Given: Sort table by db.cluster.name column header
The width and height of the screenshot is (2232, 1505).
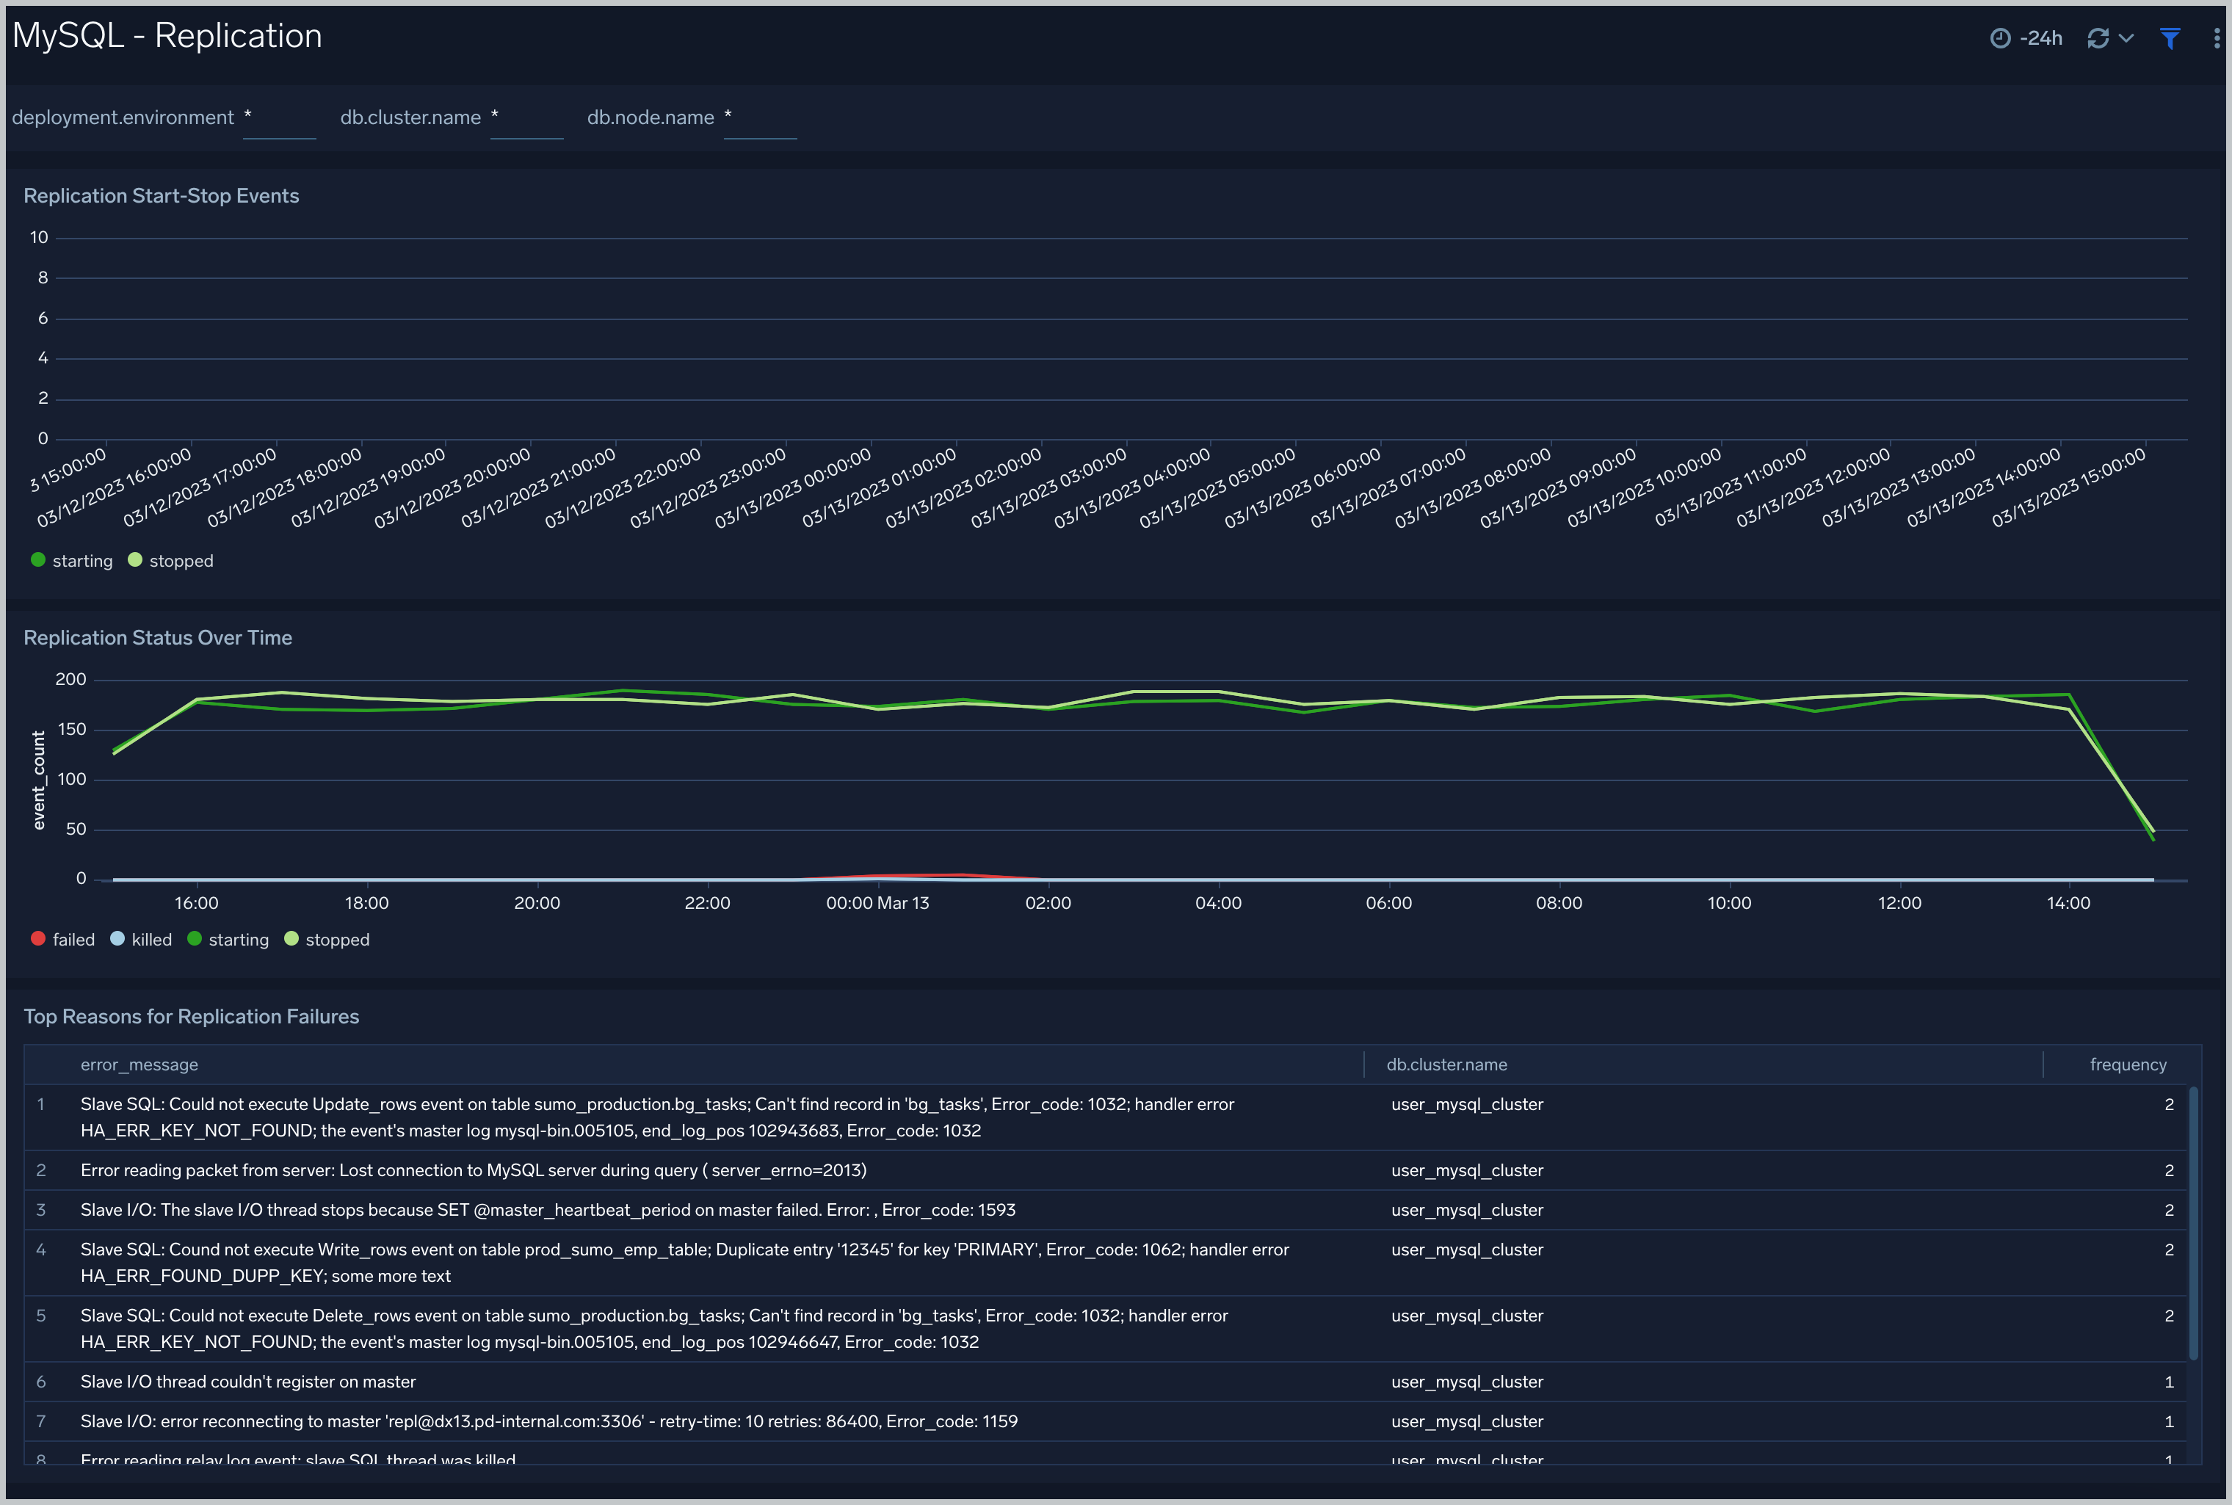Looking at the screenshot, I should [1446, 1065].
